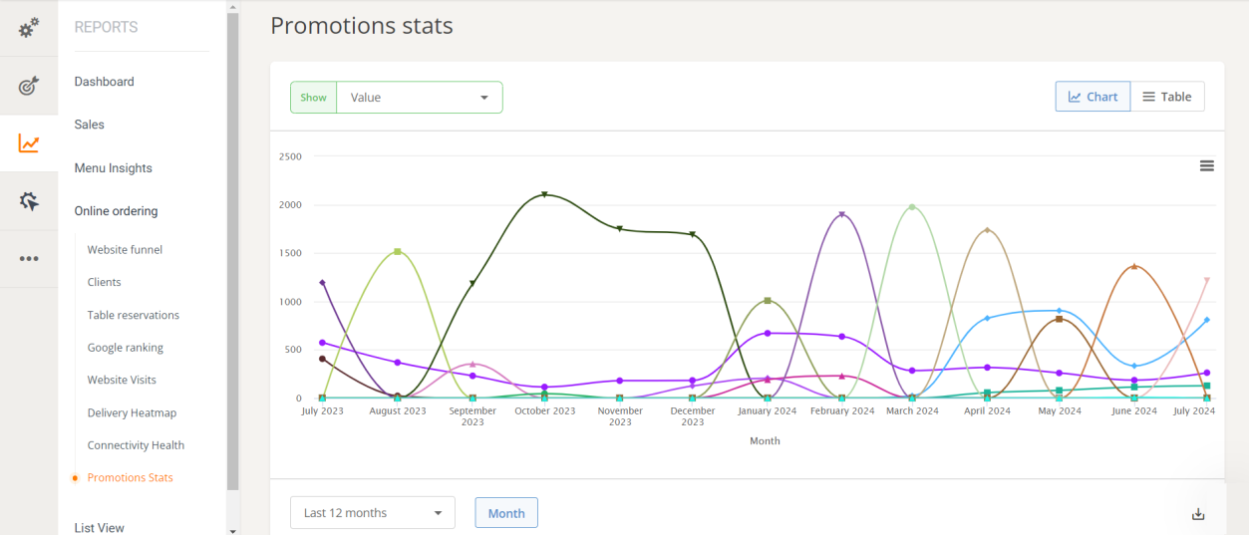Open the Website funnel report
This screenshot has width=1249, height=535.
pyautogui.click(x=125, y=250)
